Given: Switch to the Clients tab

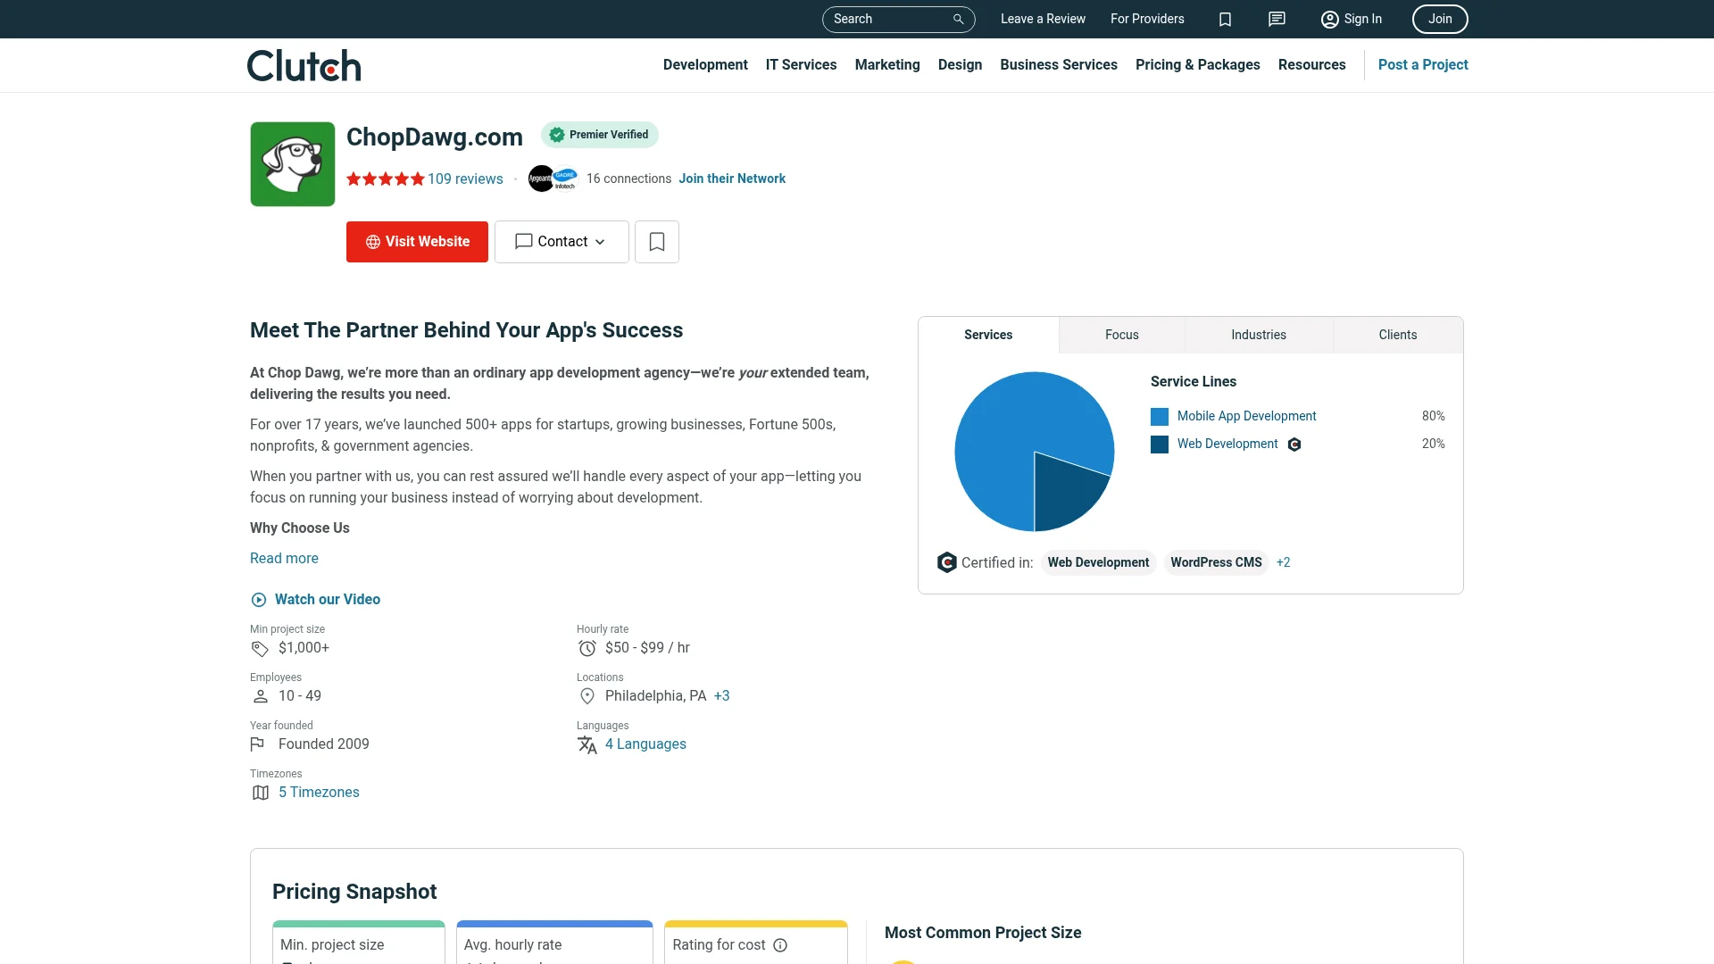Looking at the screenshot, I should (x=1398, y=335).
